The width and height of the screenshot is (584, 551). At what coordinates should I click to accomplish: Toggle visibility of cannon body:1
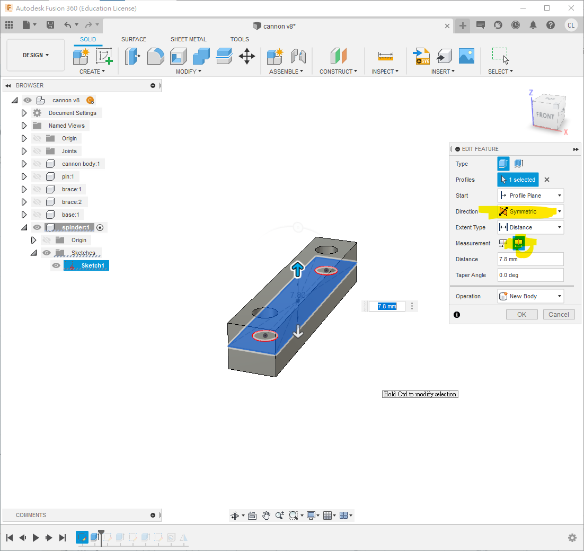click(x=37, y=164)
